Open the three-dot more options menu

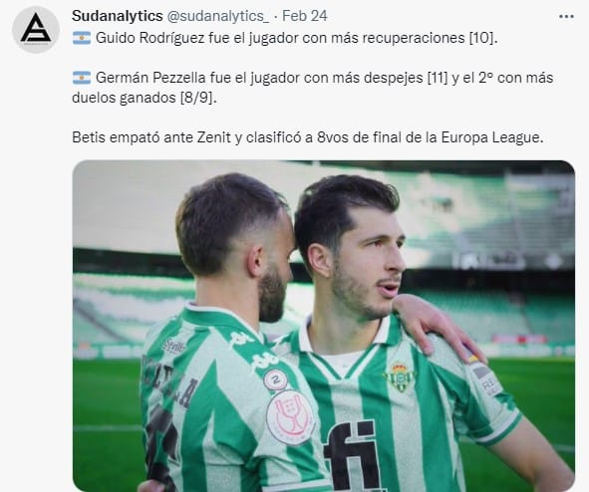tap(566, 17)
